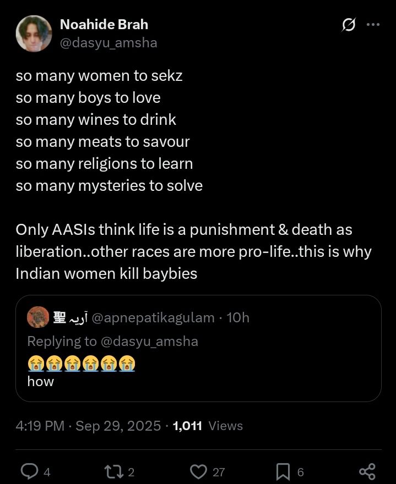Screen dimensions: 396x484
Task: Click the like count 27
Action: (219, 472)
